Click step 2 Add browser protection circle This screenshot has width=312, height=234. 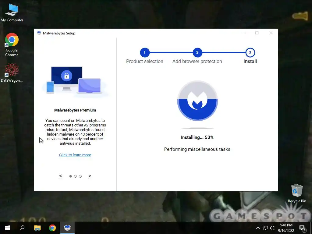point(197,52)
